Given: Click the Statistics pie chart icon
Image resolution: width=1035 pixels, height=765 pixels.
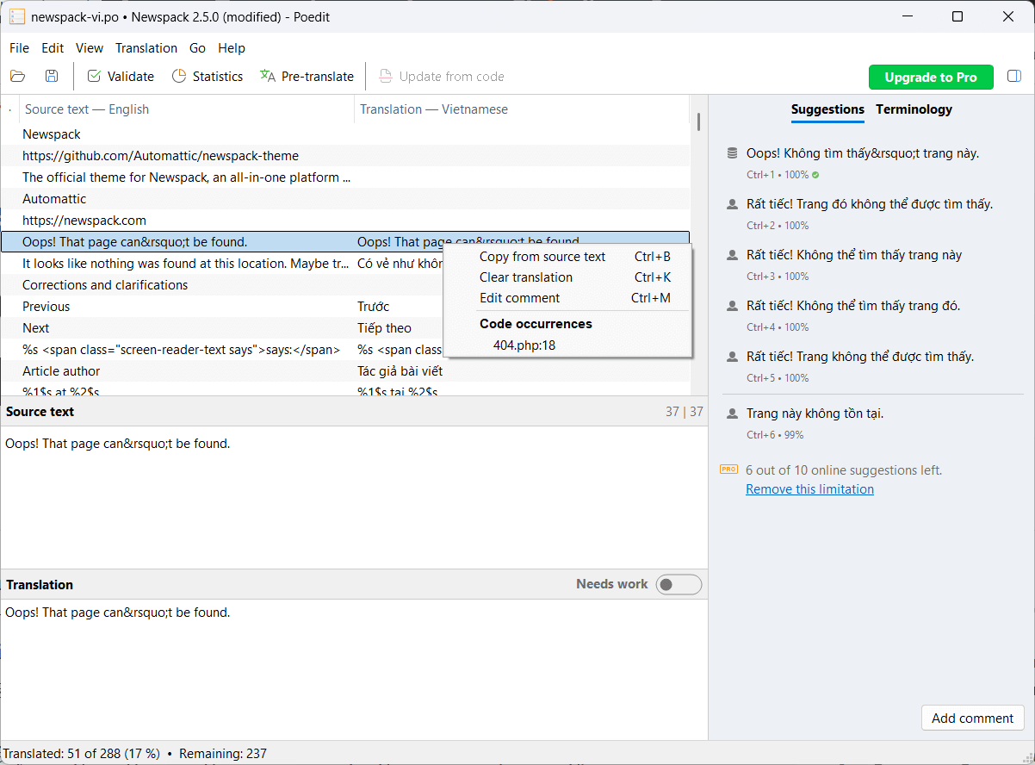Looking at the screenshot, I should 179,76.
